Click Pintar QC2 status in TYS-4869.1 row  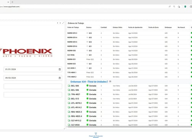[x=90, y=72]
